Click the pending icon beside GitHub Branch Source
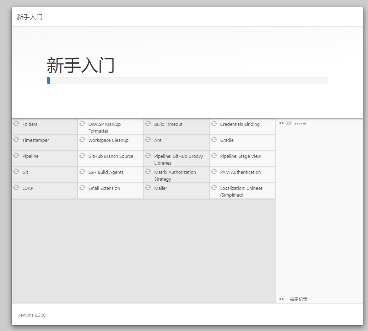 pos(82,155)
